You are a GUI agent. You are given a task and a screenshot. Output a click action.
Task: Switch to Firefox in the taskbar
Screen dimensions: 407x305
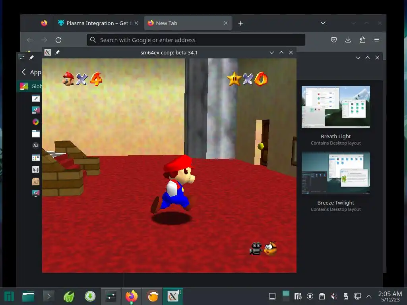[x=132, y=296]
